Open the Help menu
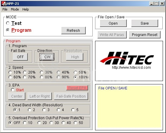 (x=26, y=9)
